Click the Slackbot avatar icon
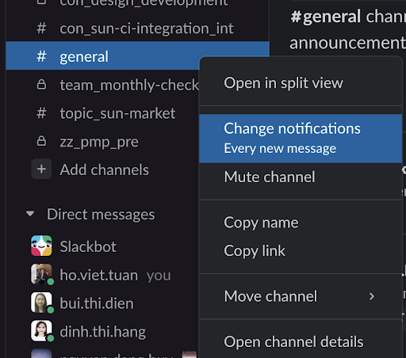 tap(41, 246)
